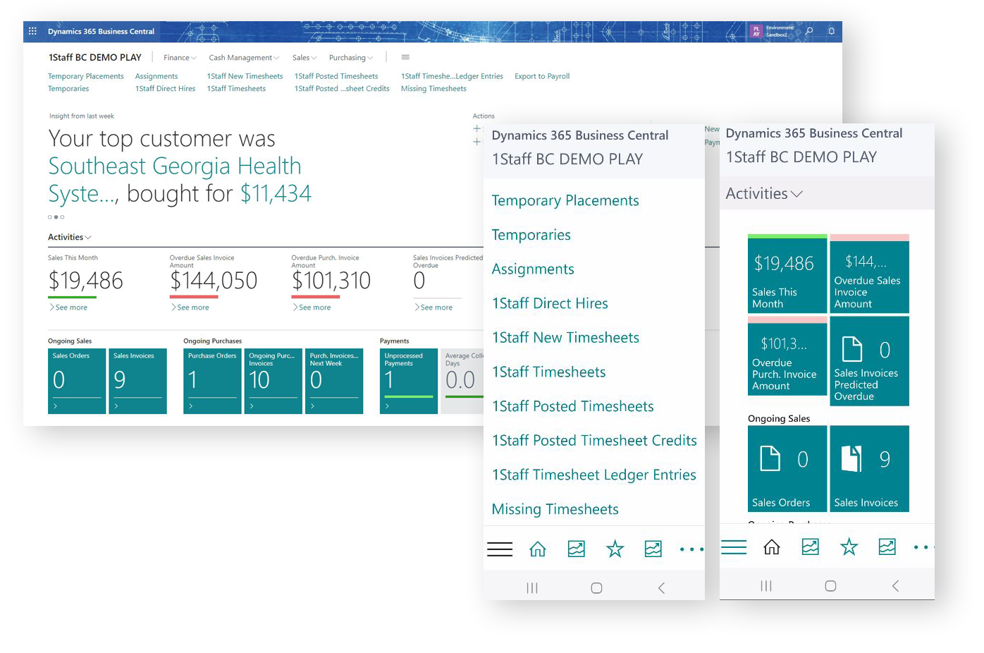Open 1Staff Posted Timesheets desktop link
The width and height of the screenshot is (984, 653).
coord(336,76)
